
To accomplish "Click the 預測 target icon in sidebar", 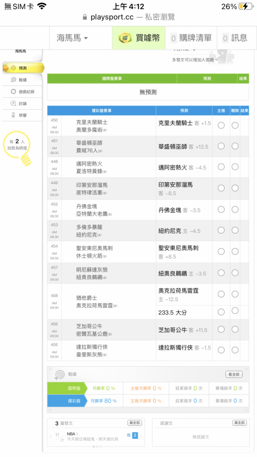I will point(13,68).
